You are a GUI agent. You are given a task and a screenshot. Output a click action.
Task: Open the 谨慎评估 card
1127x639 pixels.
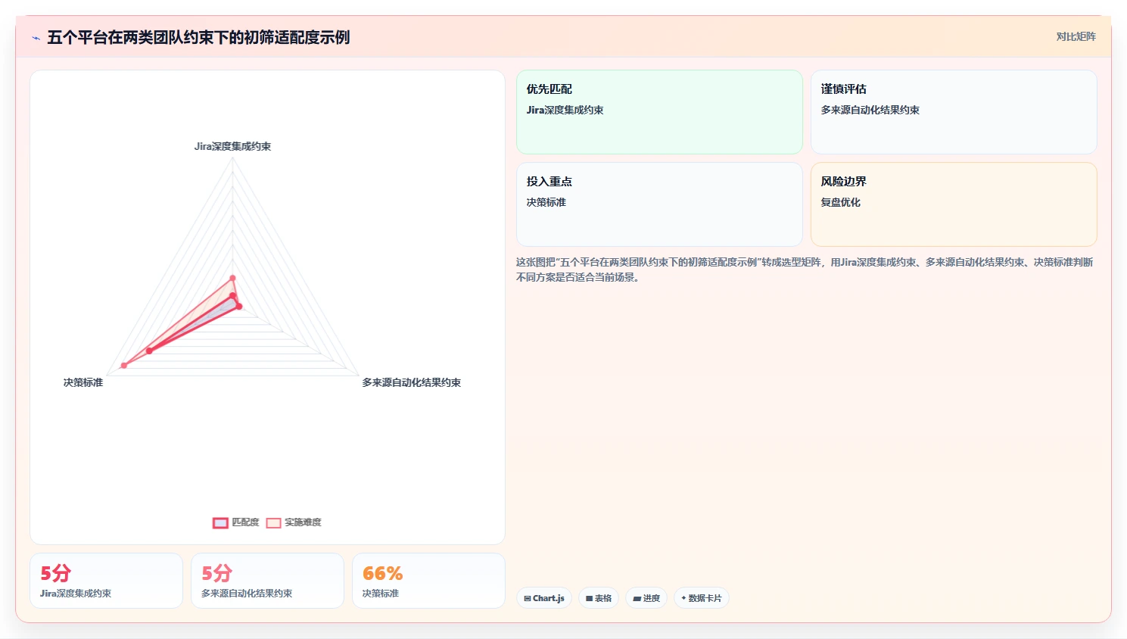coord(954,112)
